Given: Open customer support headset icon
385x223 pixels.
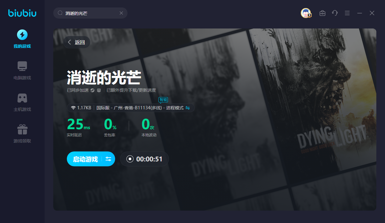Looking at the screenshot, I should [x=335, y=13].
